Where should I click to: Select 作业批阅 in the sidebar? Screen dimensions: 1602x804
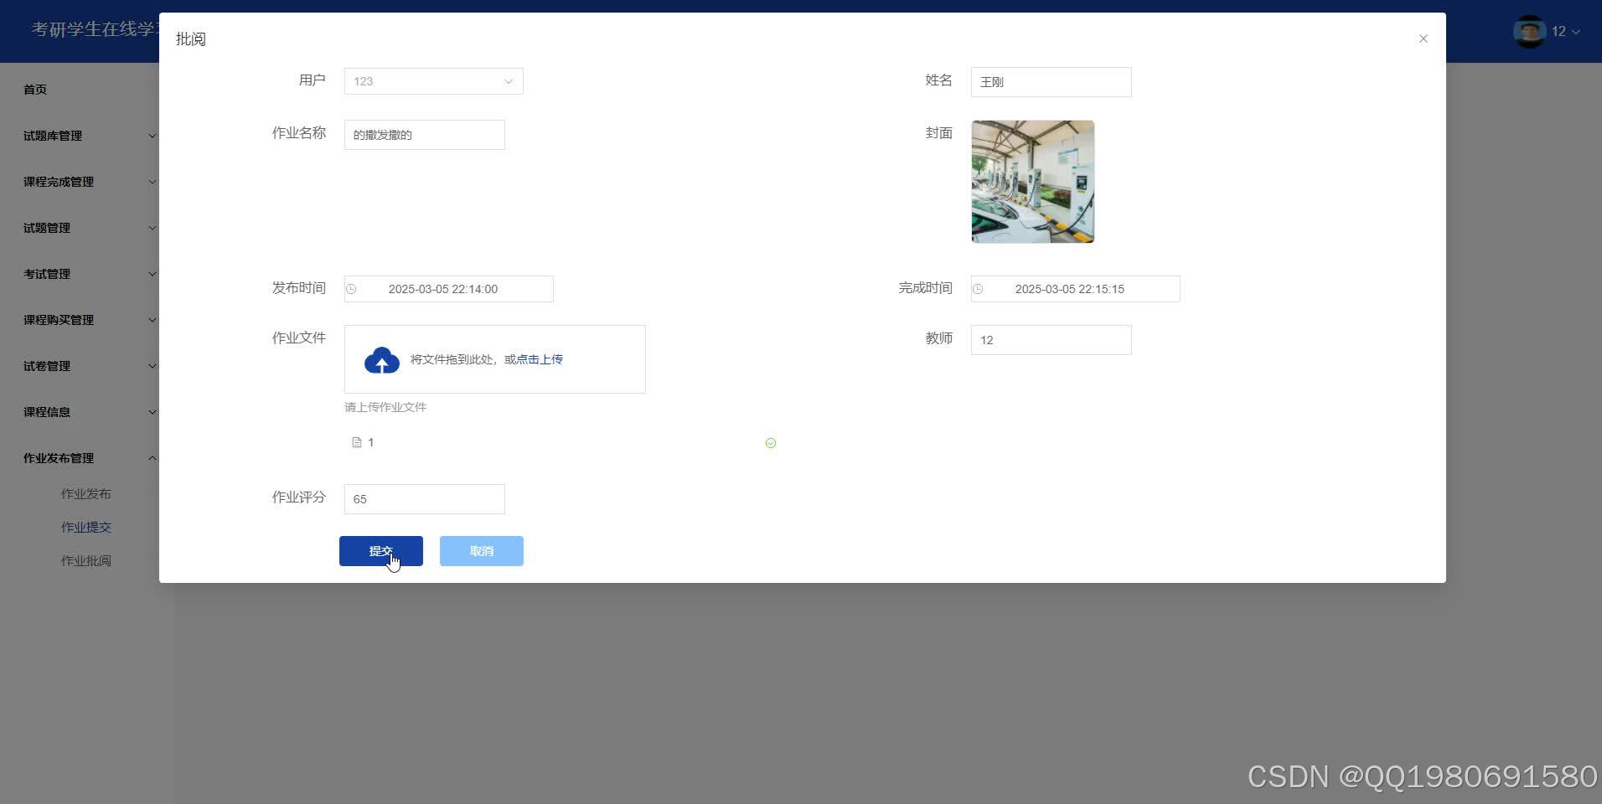point(87,559)
